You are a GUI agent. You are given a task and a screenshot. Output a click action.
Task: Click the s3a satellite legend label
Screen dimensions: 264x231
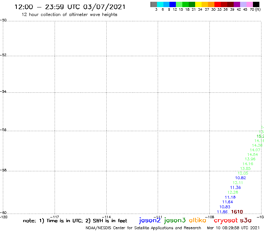[245, 220]
